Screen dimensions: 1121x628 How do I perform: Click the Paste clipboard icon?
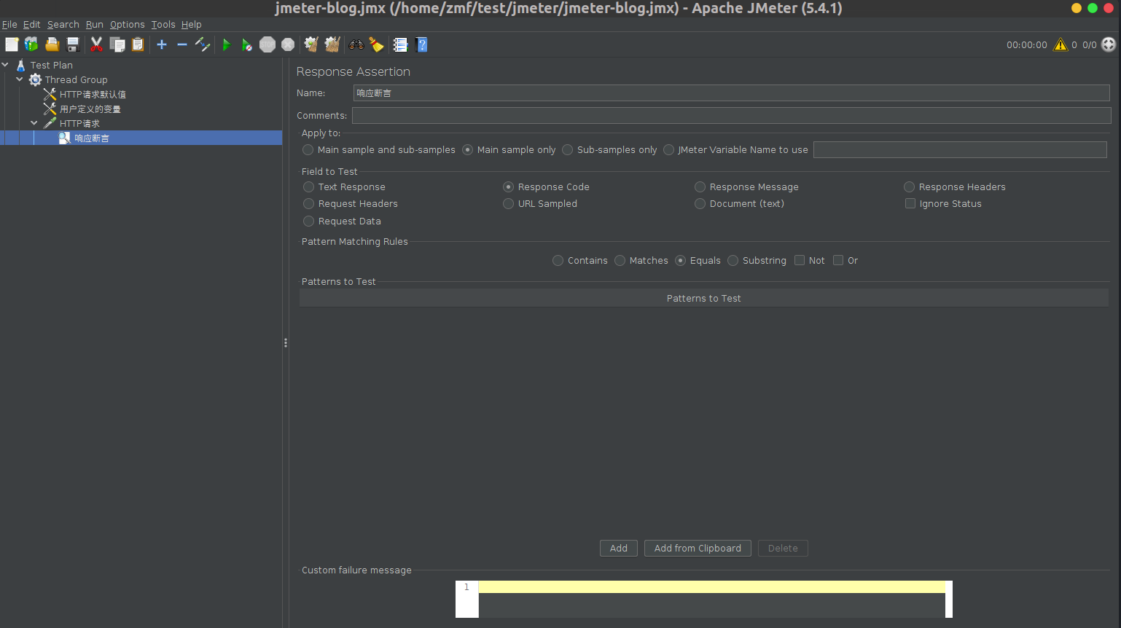(x=138, y=44)
